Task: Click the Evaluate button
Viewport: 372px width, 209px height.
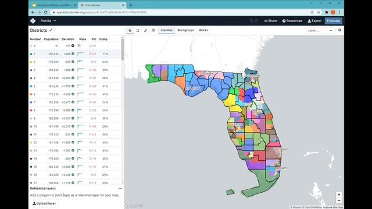Action: tap(333, 21)
